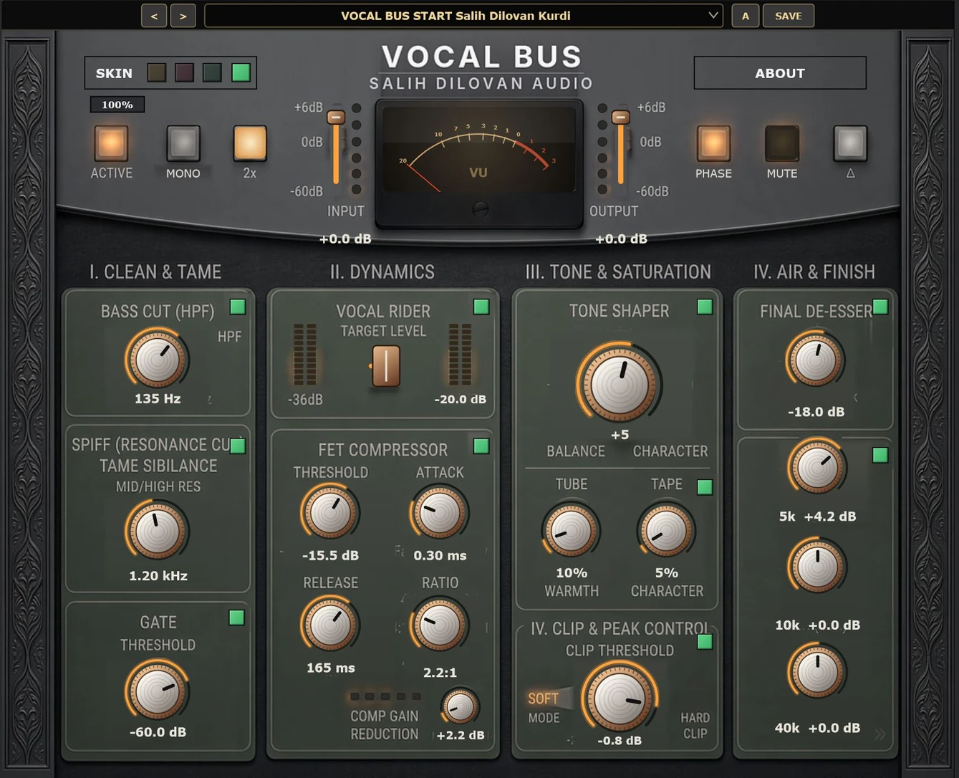The image size is (959, 778).
Task: Select the bright green skin swatch
Action: [241, 72]
